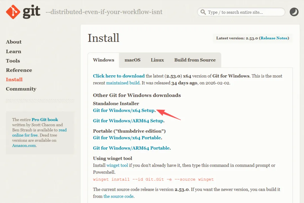Visit the Amazon.com link
Screen dimensions: 304x203
click(x=24, y=145)
